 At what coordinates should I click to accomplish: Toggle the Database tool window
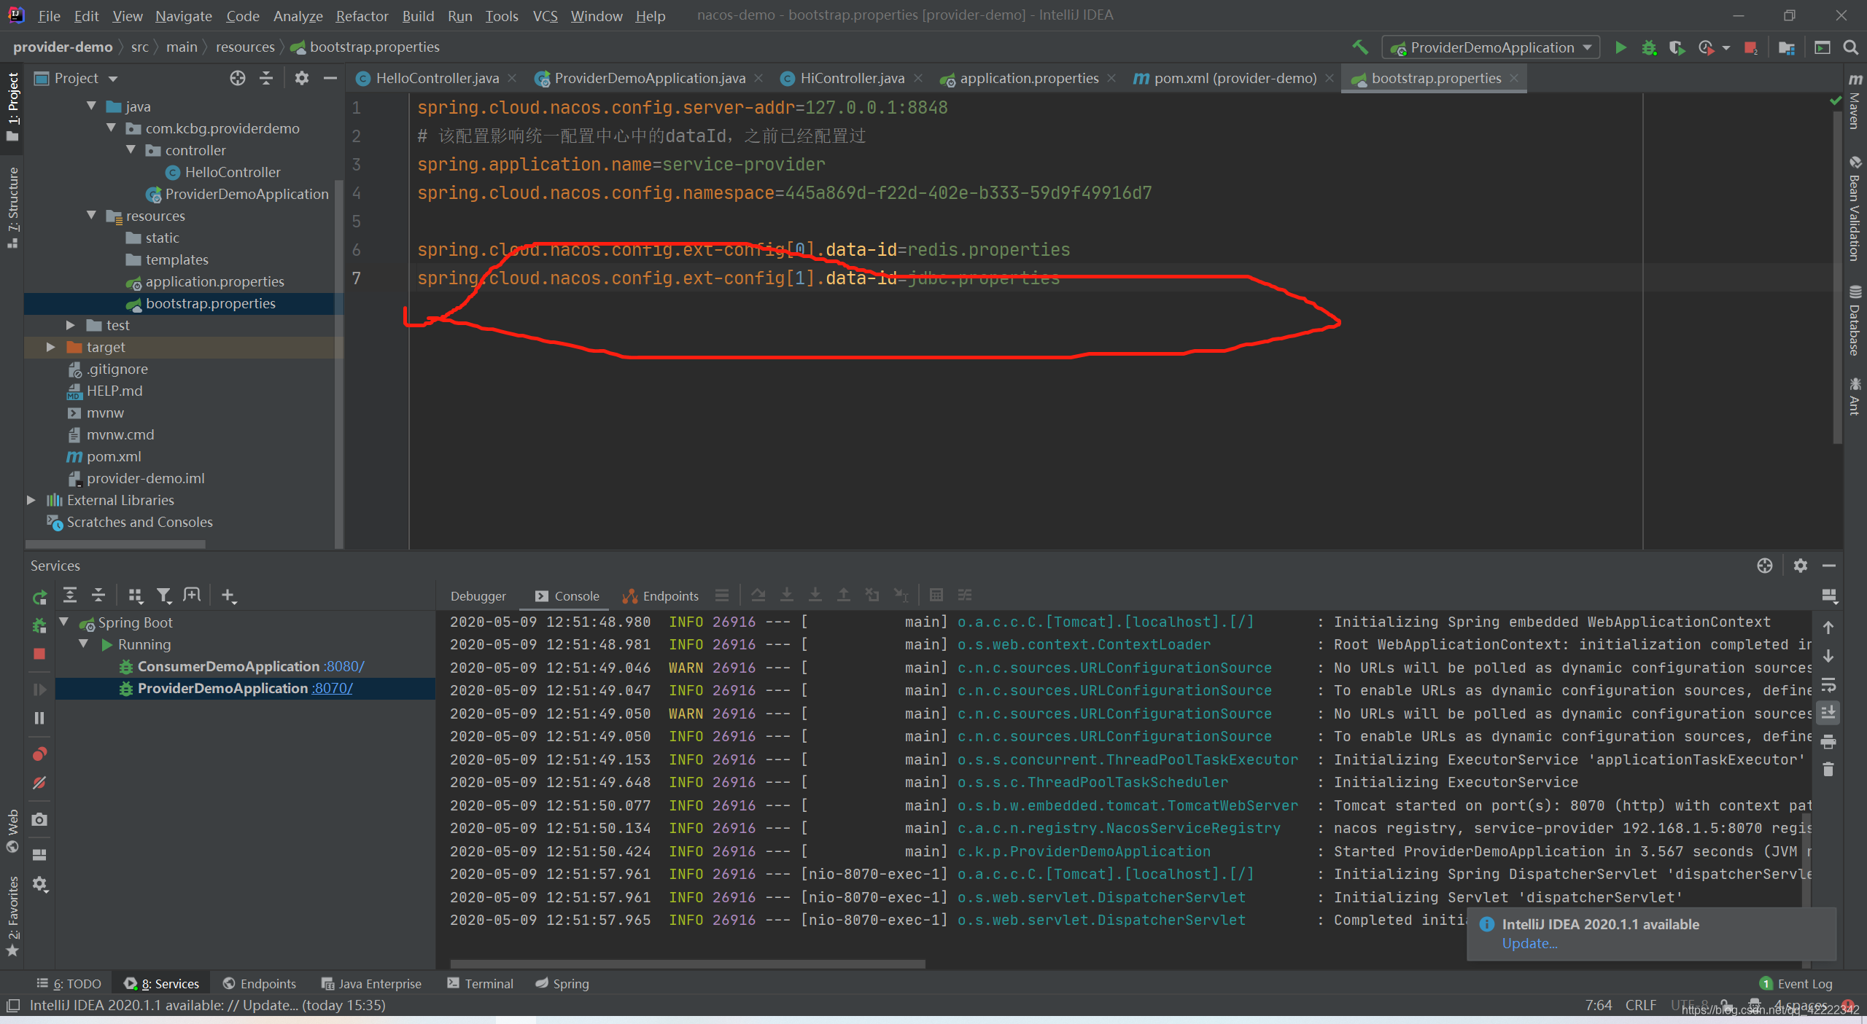click(1855, 321)
